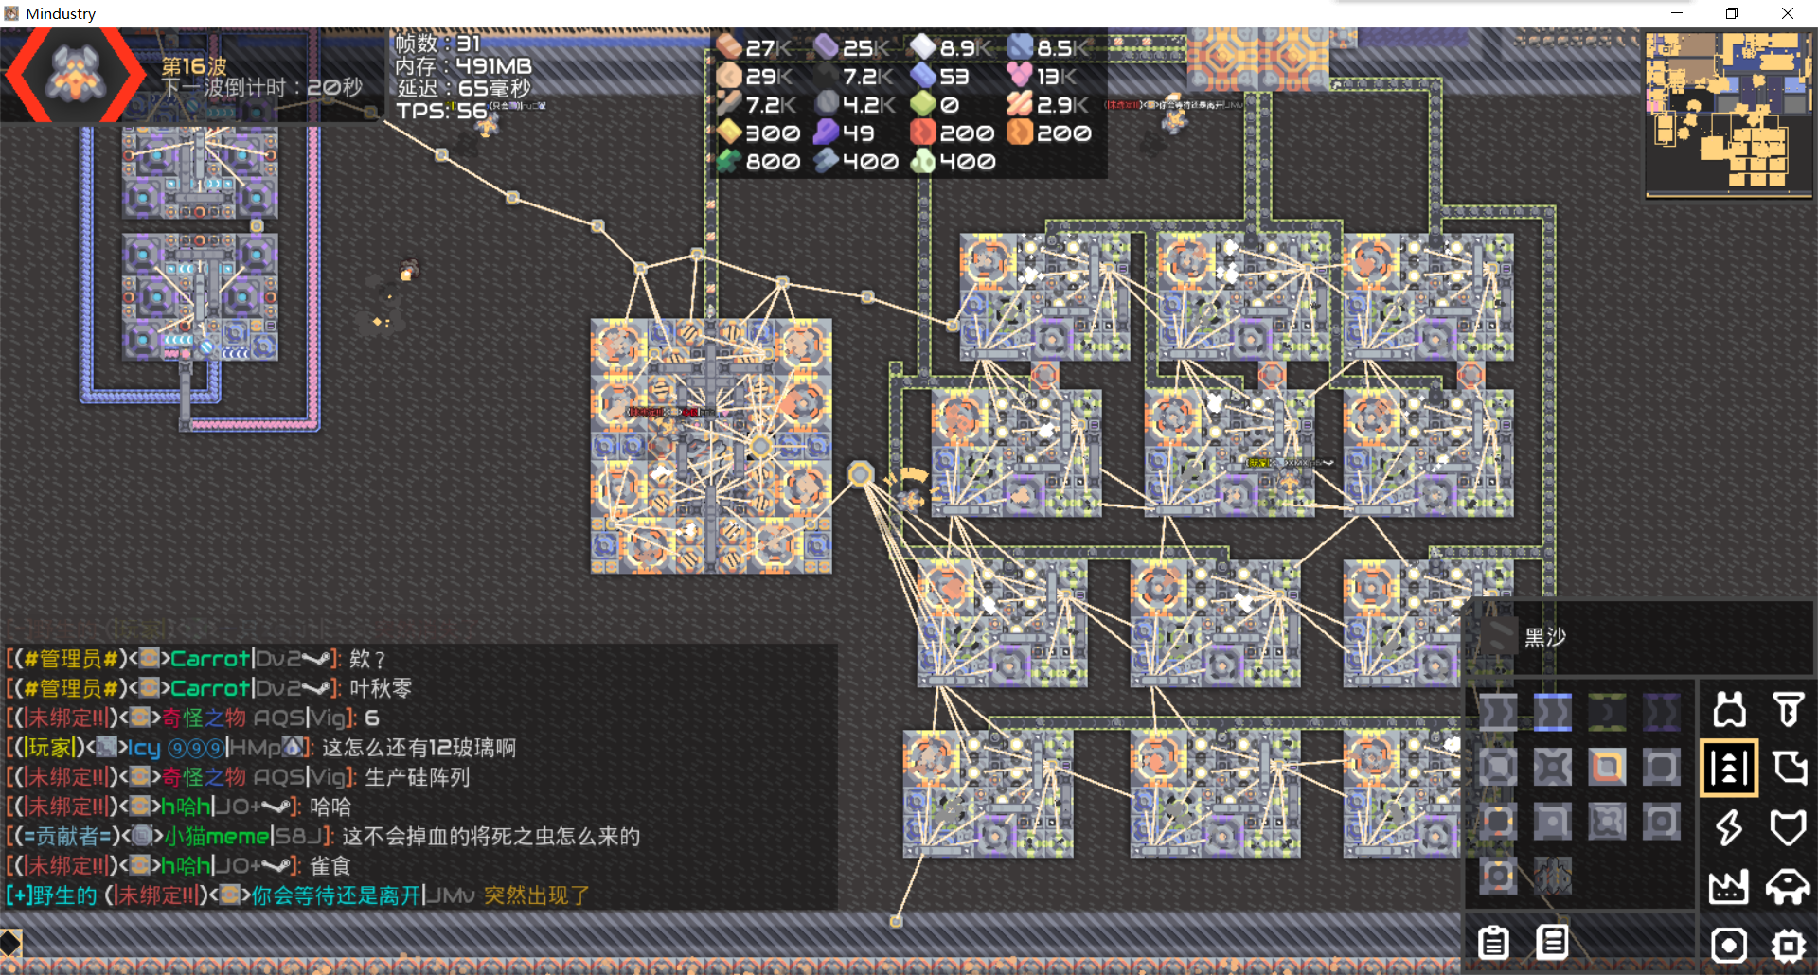Open the production drill category
The width and height of the screenshot is (1818, 975).
point(1788,709)
